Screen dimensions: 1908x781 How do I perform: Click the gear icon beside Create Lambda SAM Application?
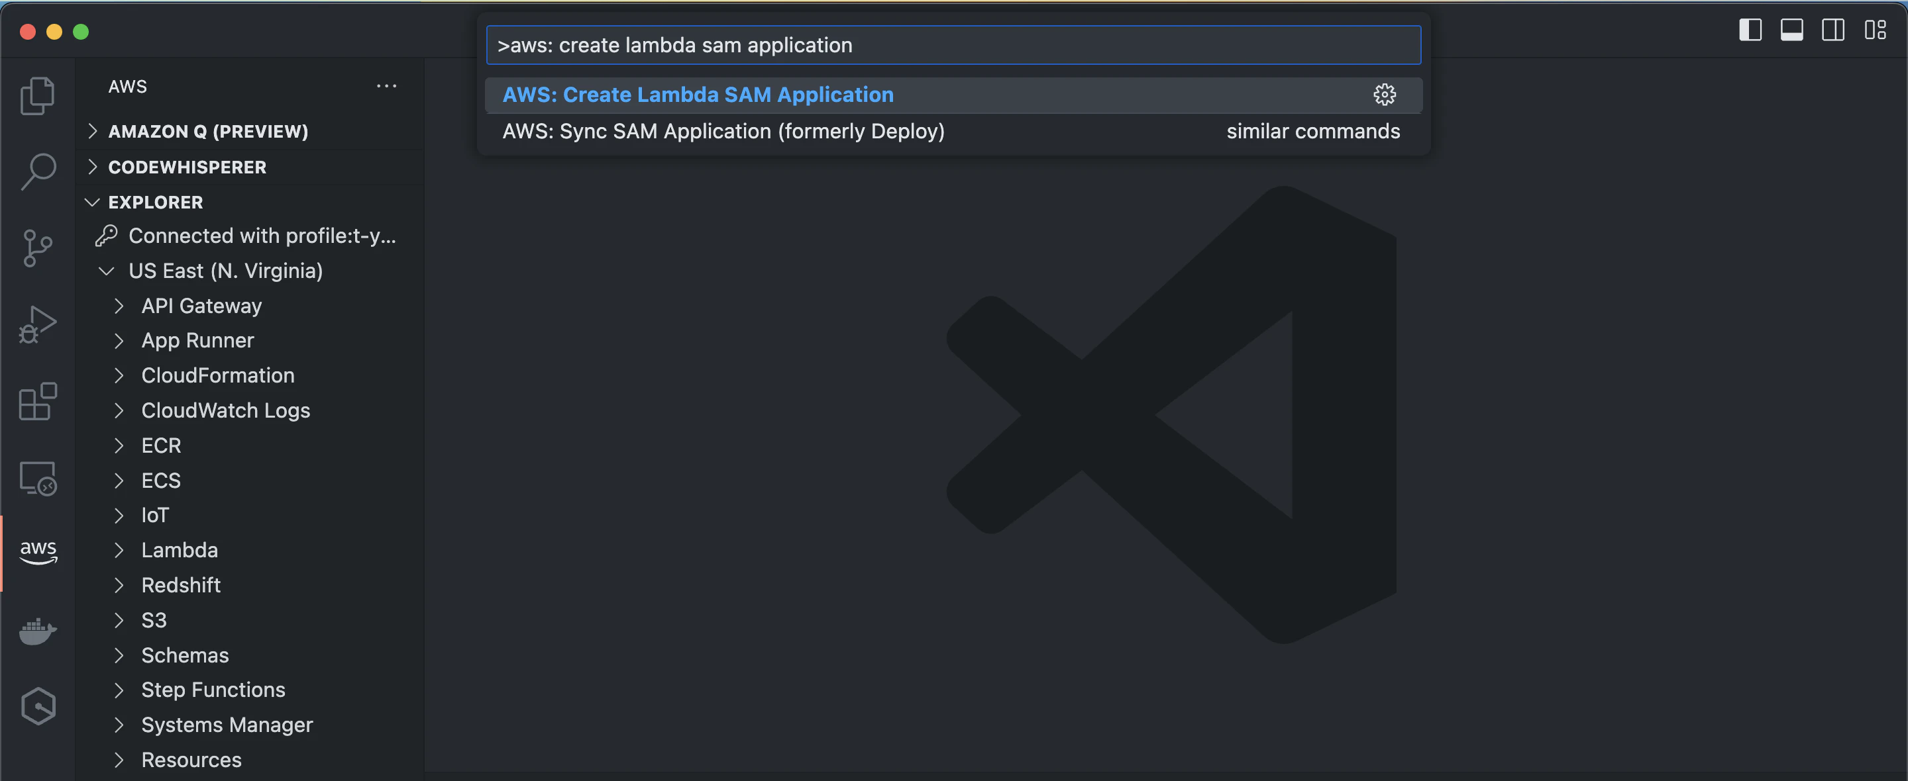coord(1385,95)
